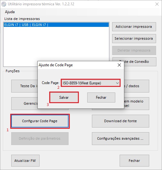This screenshot has width=162, height=170.
Task: Click Selecionar impressora button
Action: [134, 38]
